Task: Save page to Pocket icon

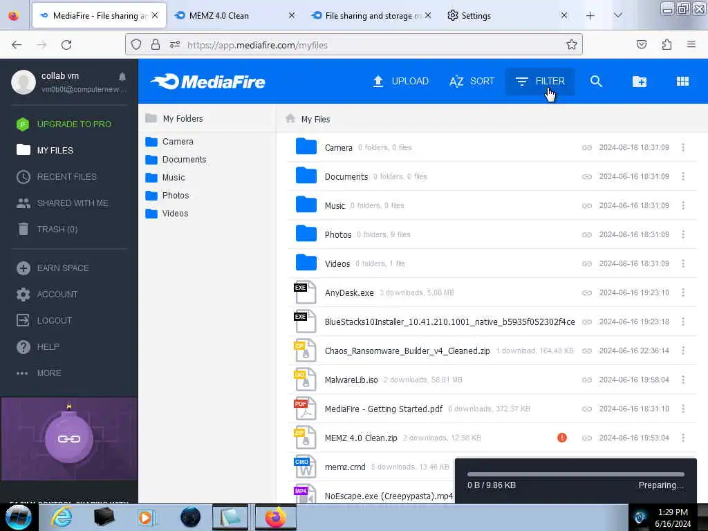Action: click(x=642, y=44)
